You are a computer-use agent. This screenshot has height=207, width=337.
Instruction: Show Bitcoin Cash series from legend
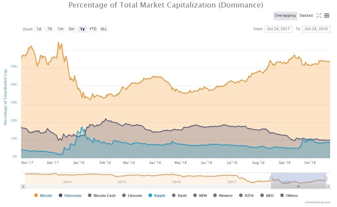coord(102,196)
